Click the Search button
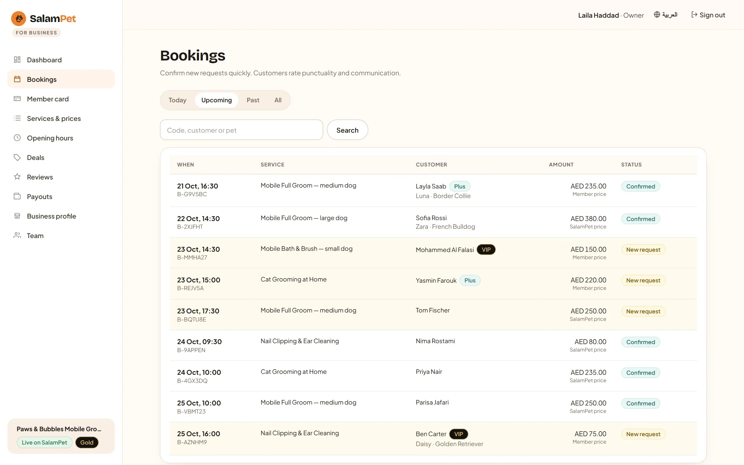Image resolution: width=744 pixels, height=465 pixels. (347, 130)
